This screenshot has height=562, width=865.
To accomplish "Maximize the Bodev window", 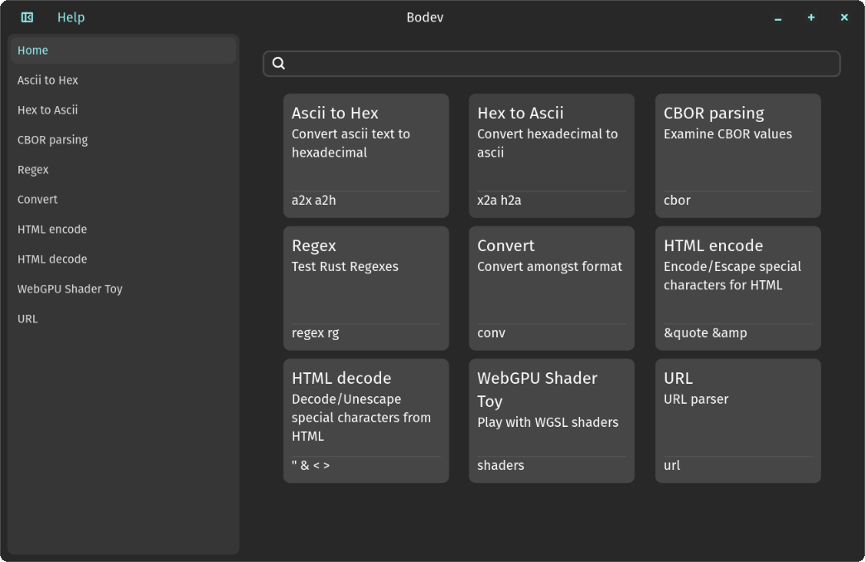I will point(811,17).
